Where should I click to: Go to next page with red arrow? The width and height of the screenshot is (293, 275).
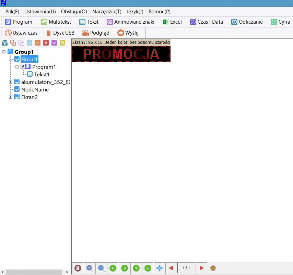[201, 268]
